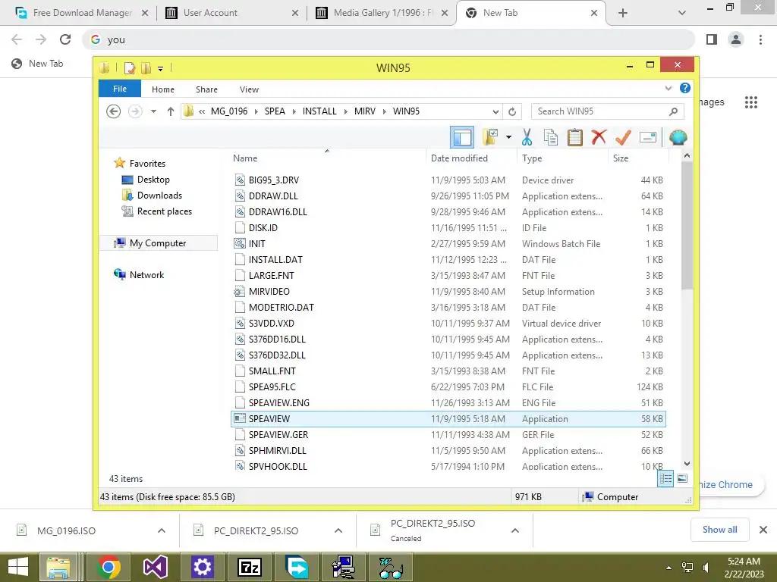Viewport: 777px width, 582px height.
Task: Select My Computer in navigation pane
Action: [x=158, y=243]
